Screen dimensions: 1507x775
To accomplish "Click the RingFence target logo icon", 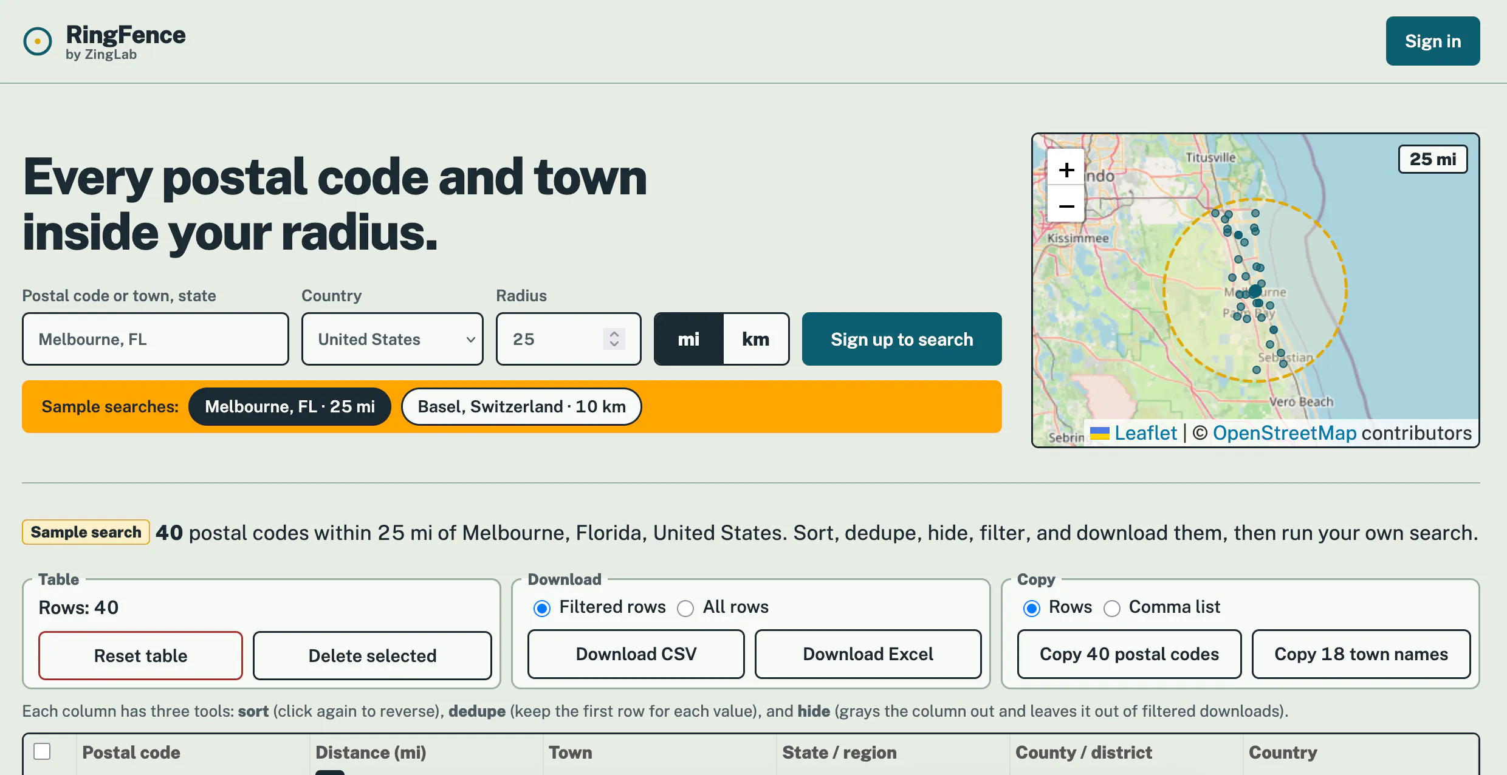I will (38, 41).
